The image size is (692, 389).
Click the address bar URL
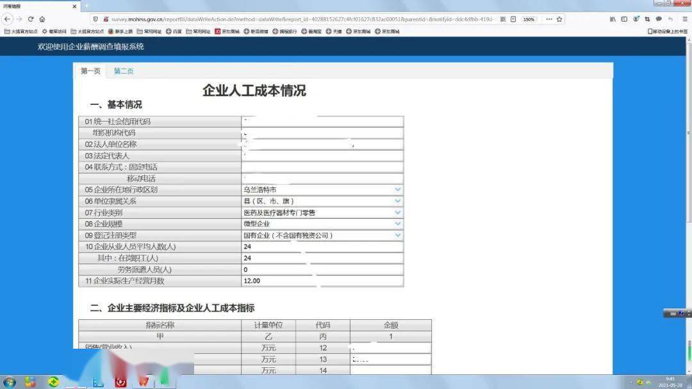click(301, 19)
